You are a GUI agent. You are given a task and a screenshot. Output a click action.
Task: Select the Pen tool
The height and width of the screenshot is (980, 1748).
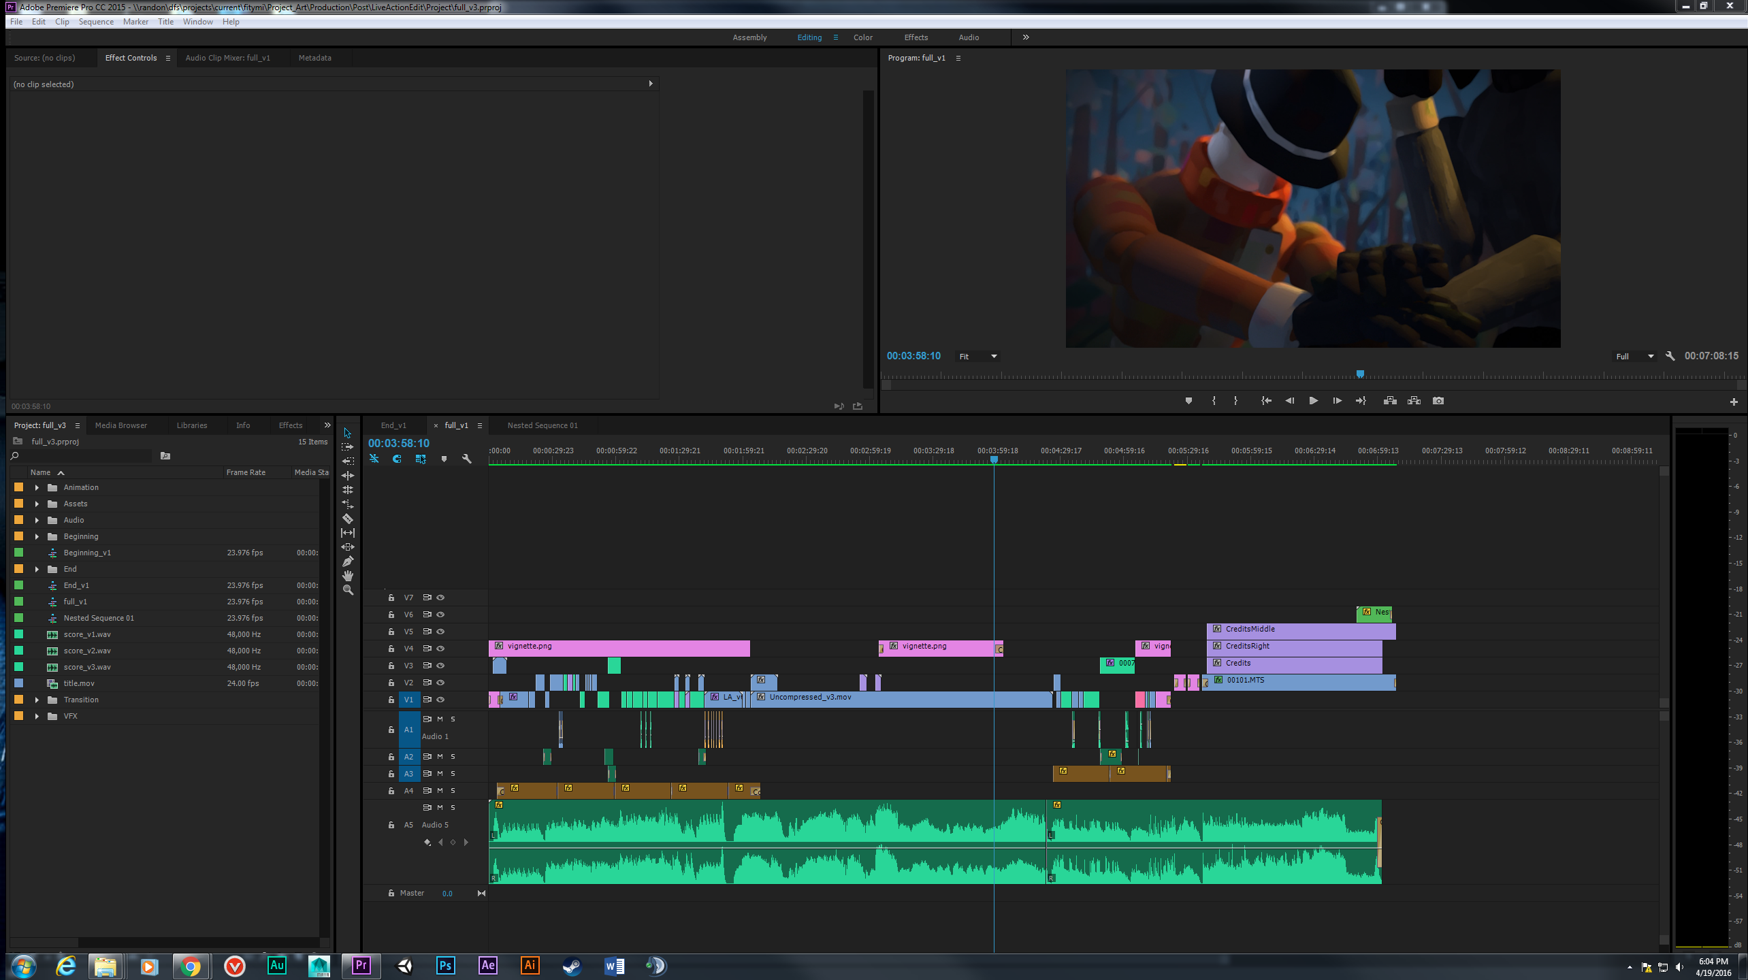click(347, 561)
